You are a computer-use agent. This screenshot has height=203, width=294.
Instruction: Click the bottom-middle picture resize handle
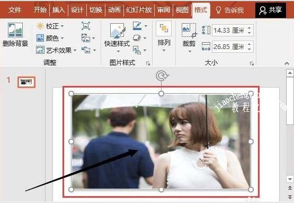pos(161,190)
